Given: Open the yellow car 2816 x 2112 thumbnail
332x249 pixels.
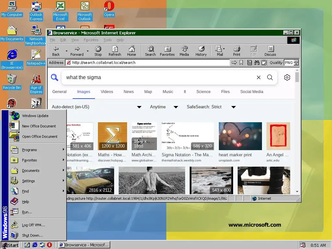Looking at the screenshot, I should (90, 180).
